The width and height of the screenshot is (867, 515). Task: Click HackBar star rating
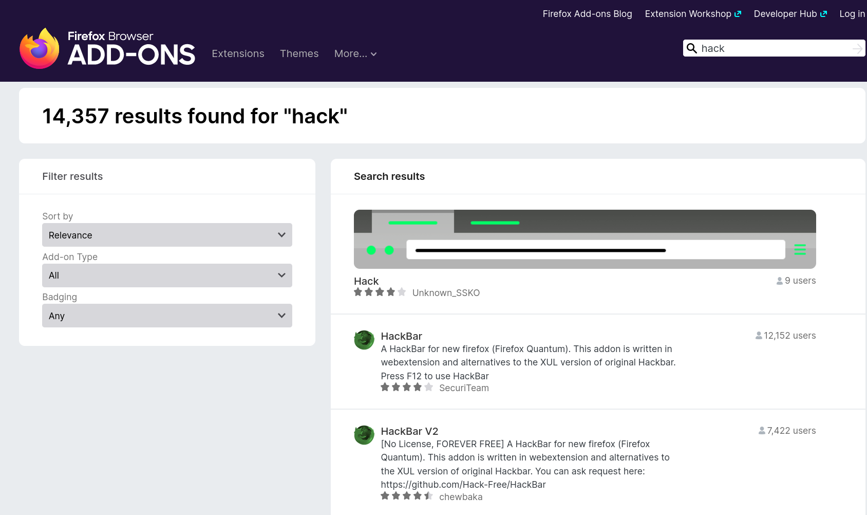pyautogui.click(x=407, y=387)
